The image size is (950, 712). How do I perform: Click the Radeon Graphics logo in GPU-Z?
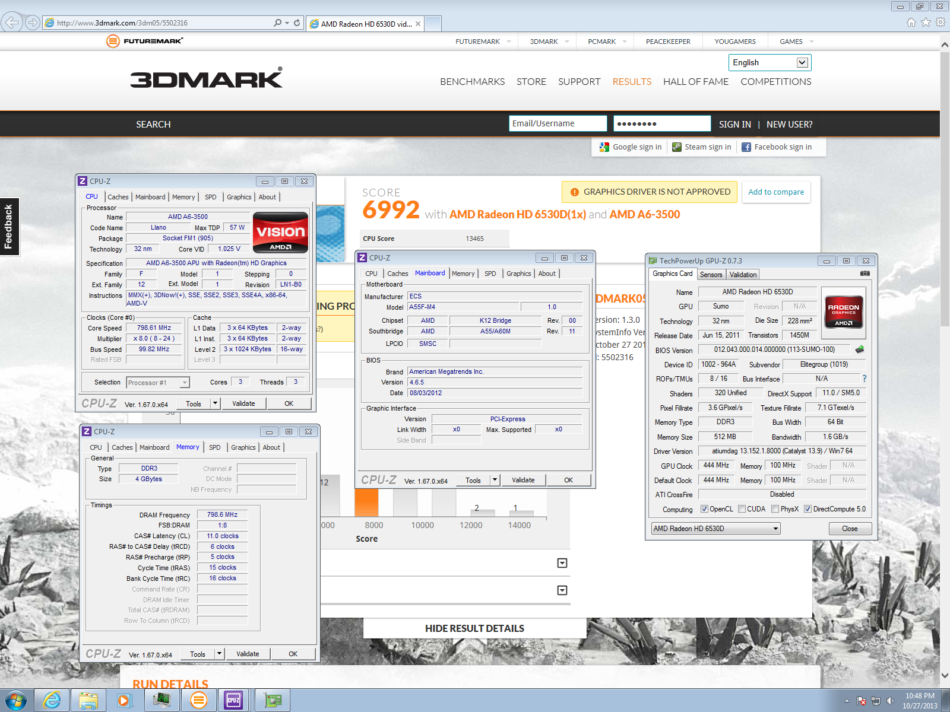tap(844, 313)
